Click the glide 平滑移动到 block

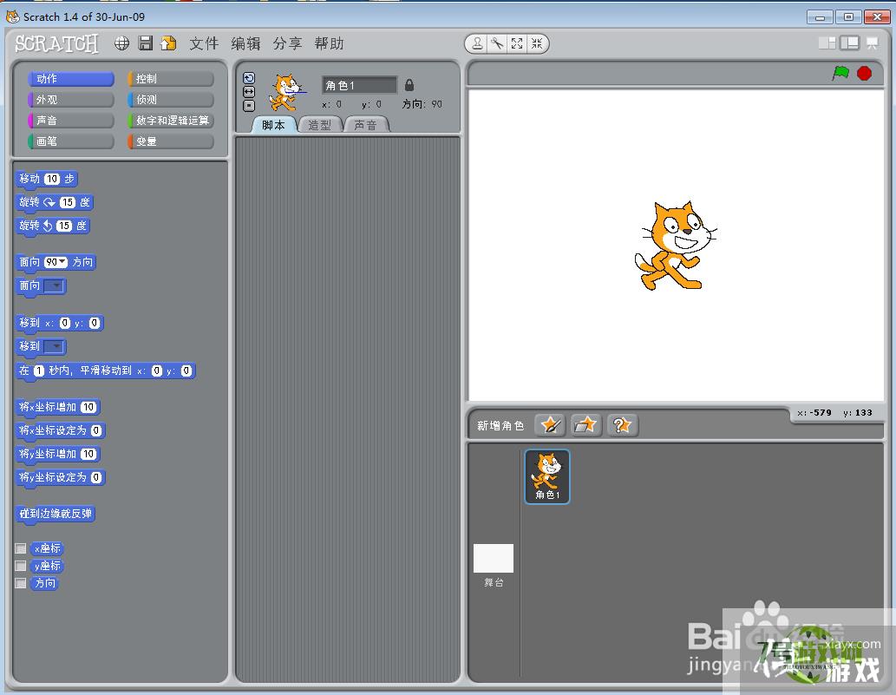tap(106, 371)
